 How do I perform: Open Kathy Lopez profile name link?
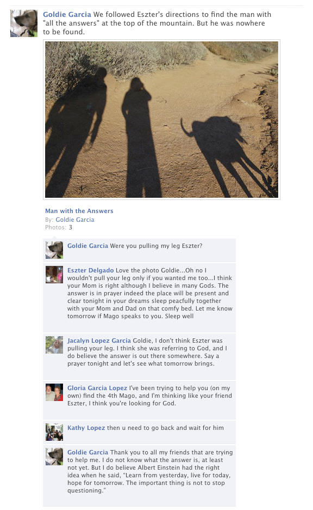pos(86,428)
